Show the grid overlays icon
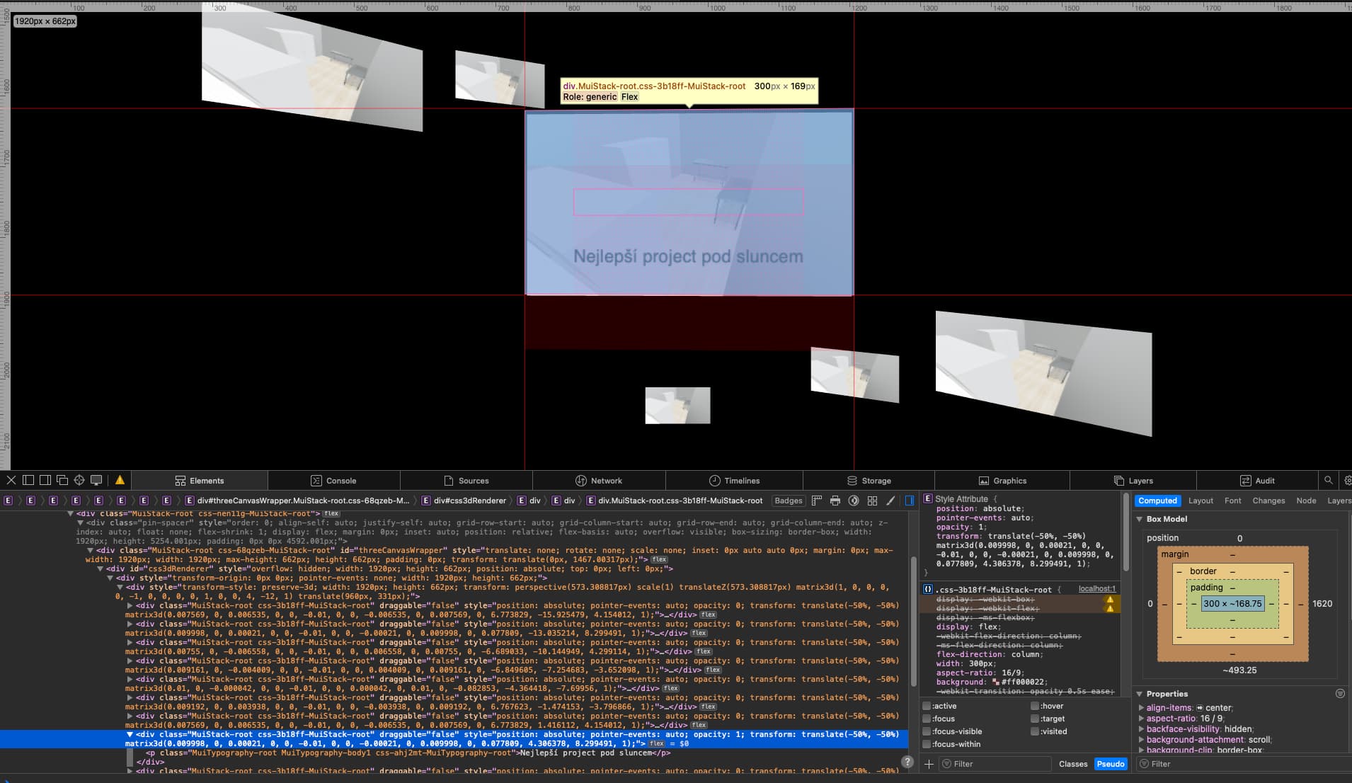Image resolution: width=1352 pixels, height=783 pixels. (872, 501)
